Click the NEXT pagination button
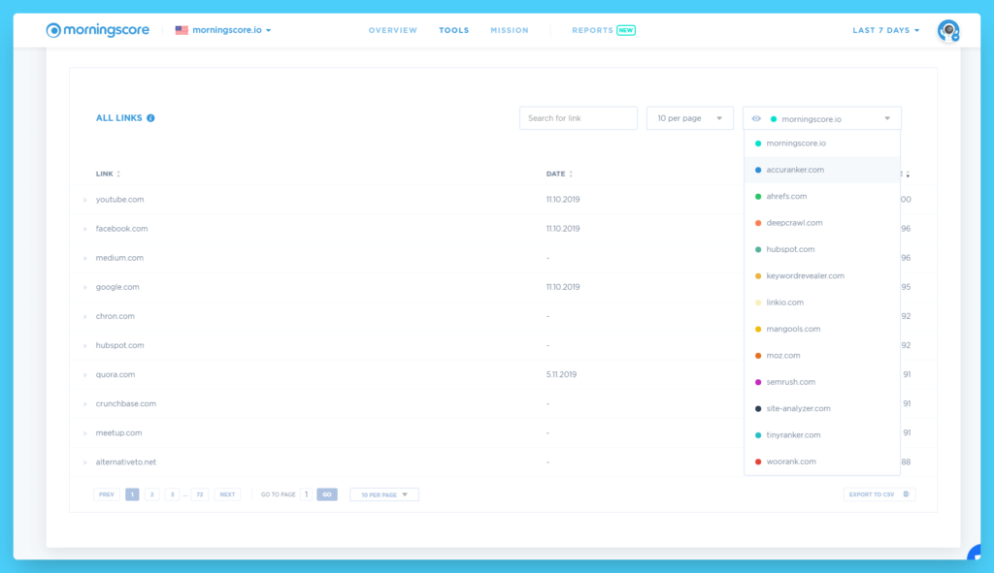The image size is (994, 573). [x=227, y=494]
